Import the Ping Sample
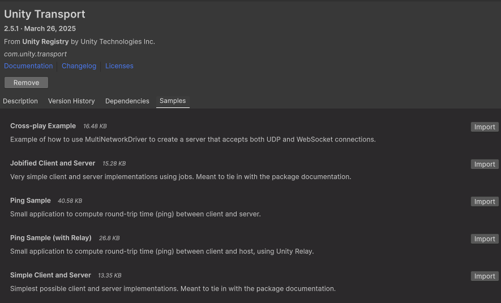Image resolution: width=501 pixels, height=303 pixels. (x=485, y=202)
